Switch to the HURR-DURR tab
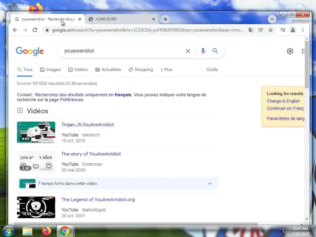 pos(122,19)
